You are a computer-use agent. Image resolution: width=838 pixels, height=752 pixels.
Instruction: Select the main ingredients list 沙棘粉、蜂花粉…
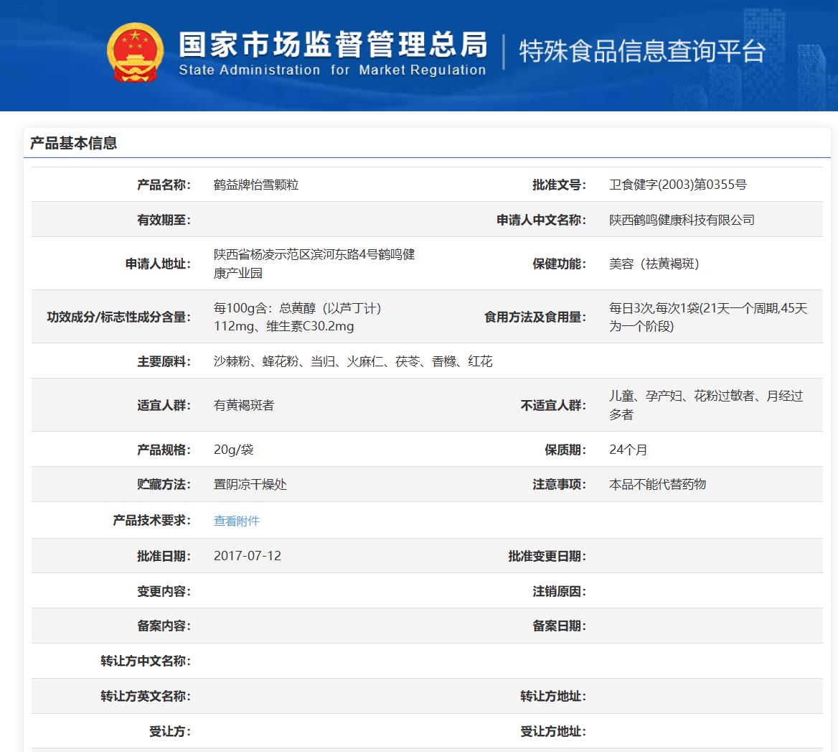coord(353,361)
